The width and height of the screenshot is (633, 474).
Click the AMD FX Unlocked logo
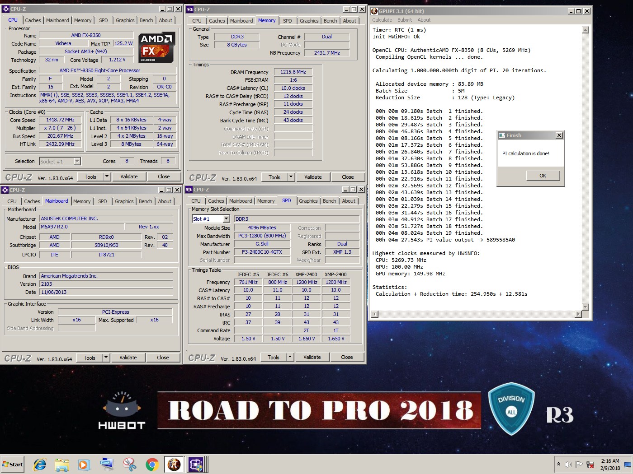[156, 47]
